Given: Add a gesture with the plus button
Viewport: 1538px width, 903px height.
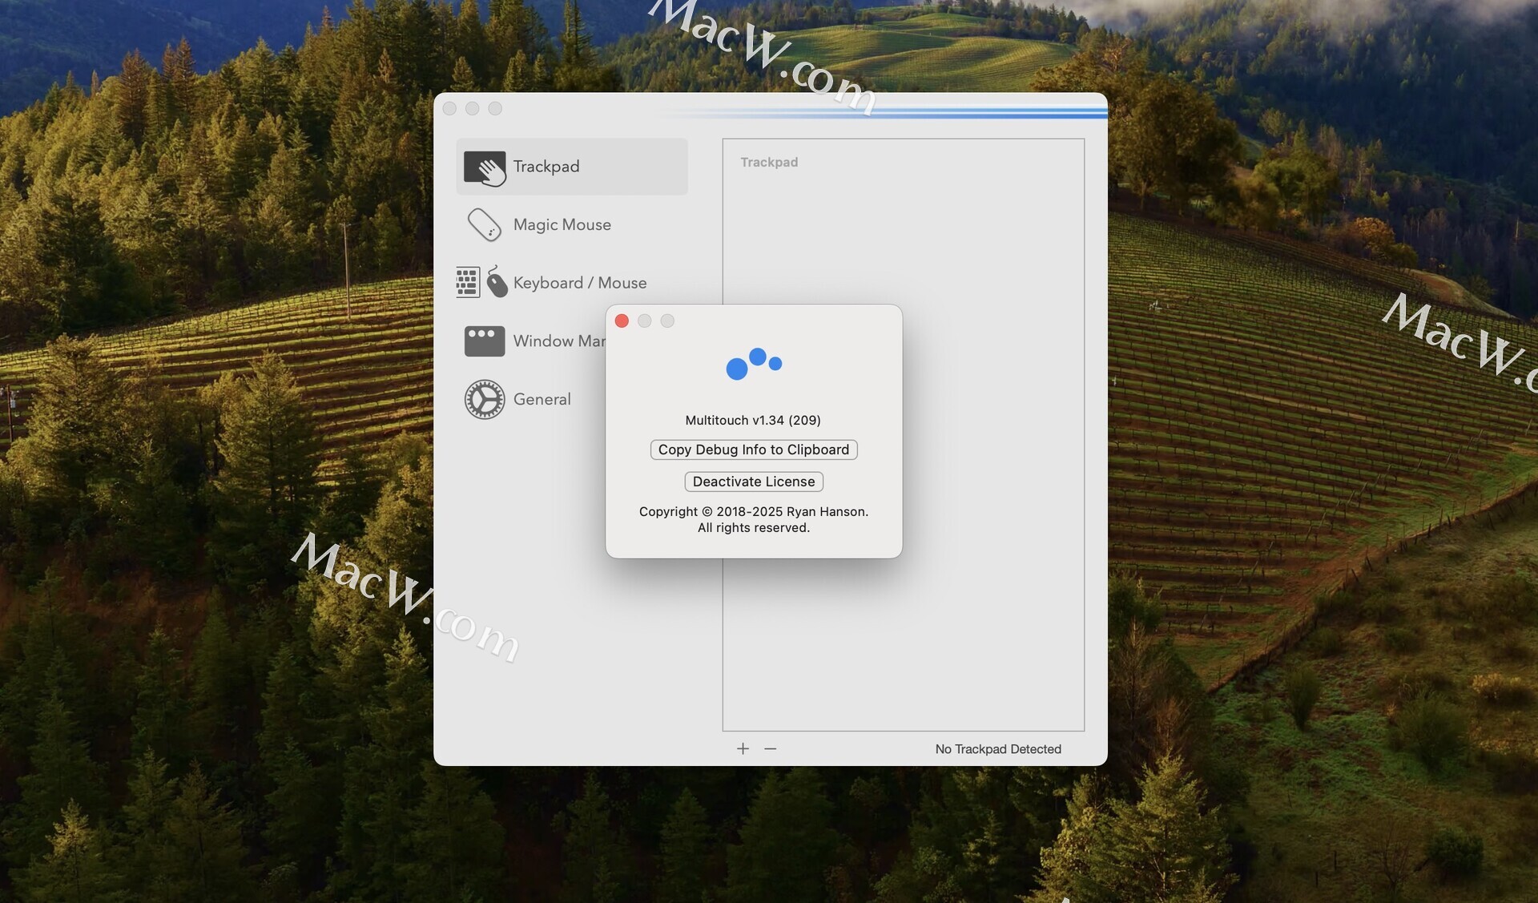Looking at the screenshot, I should click(743, 748).
